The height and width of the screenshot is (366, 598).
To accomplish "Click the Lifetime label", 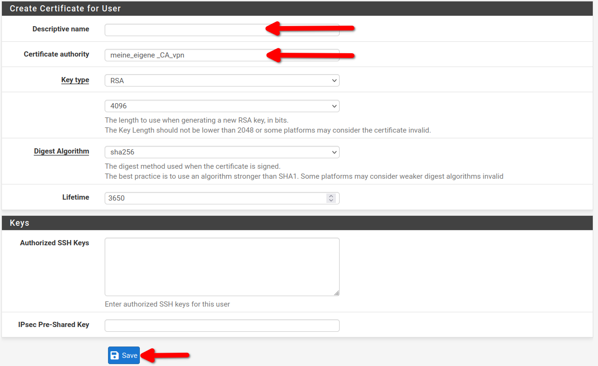I will 76,197.
